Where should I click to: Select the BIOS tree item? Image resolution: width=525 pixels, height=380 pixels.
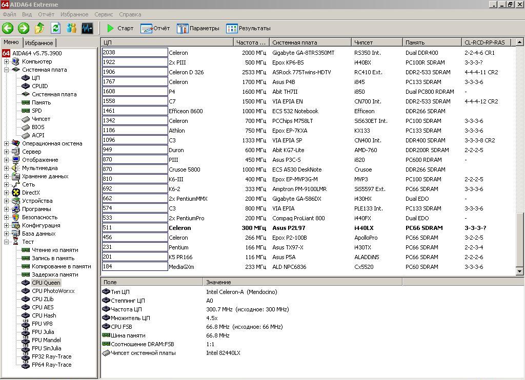click(x=38, y=127)
